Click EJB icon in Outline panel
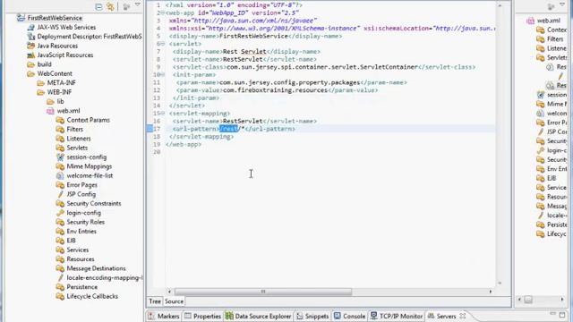Image resolution: width=573 pixels, height=322 pixels. pos(541,178)
